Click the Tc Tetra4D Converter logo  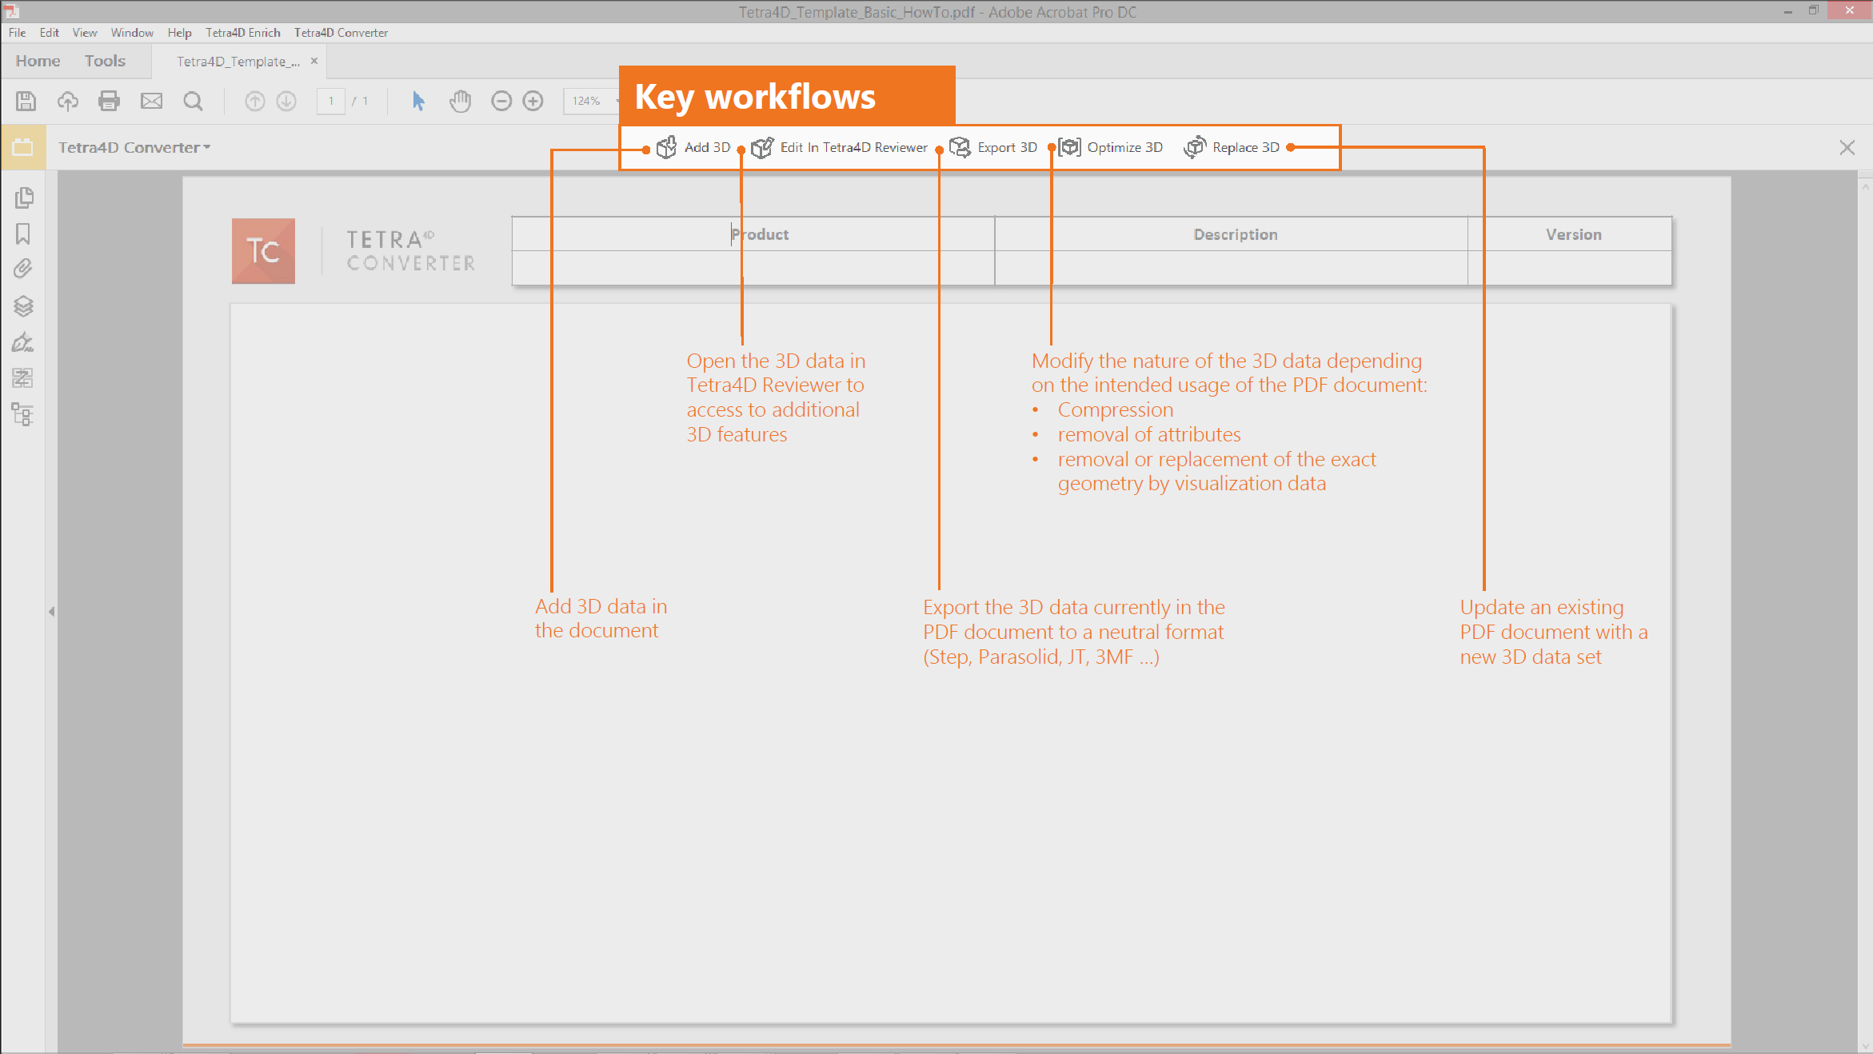[263, 251]
